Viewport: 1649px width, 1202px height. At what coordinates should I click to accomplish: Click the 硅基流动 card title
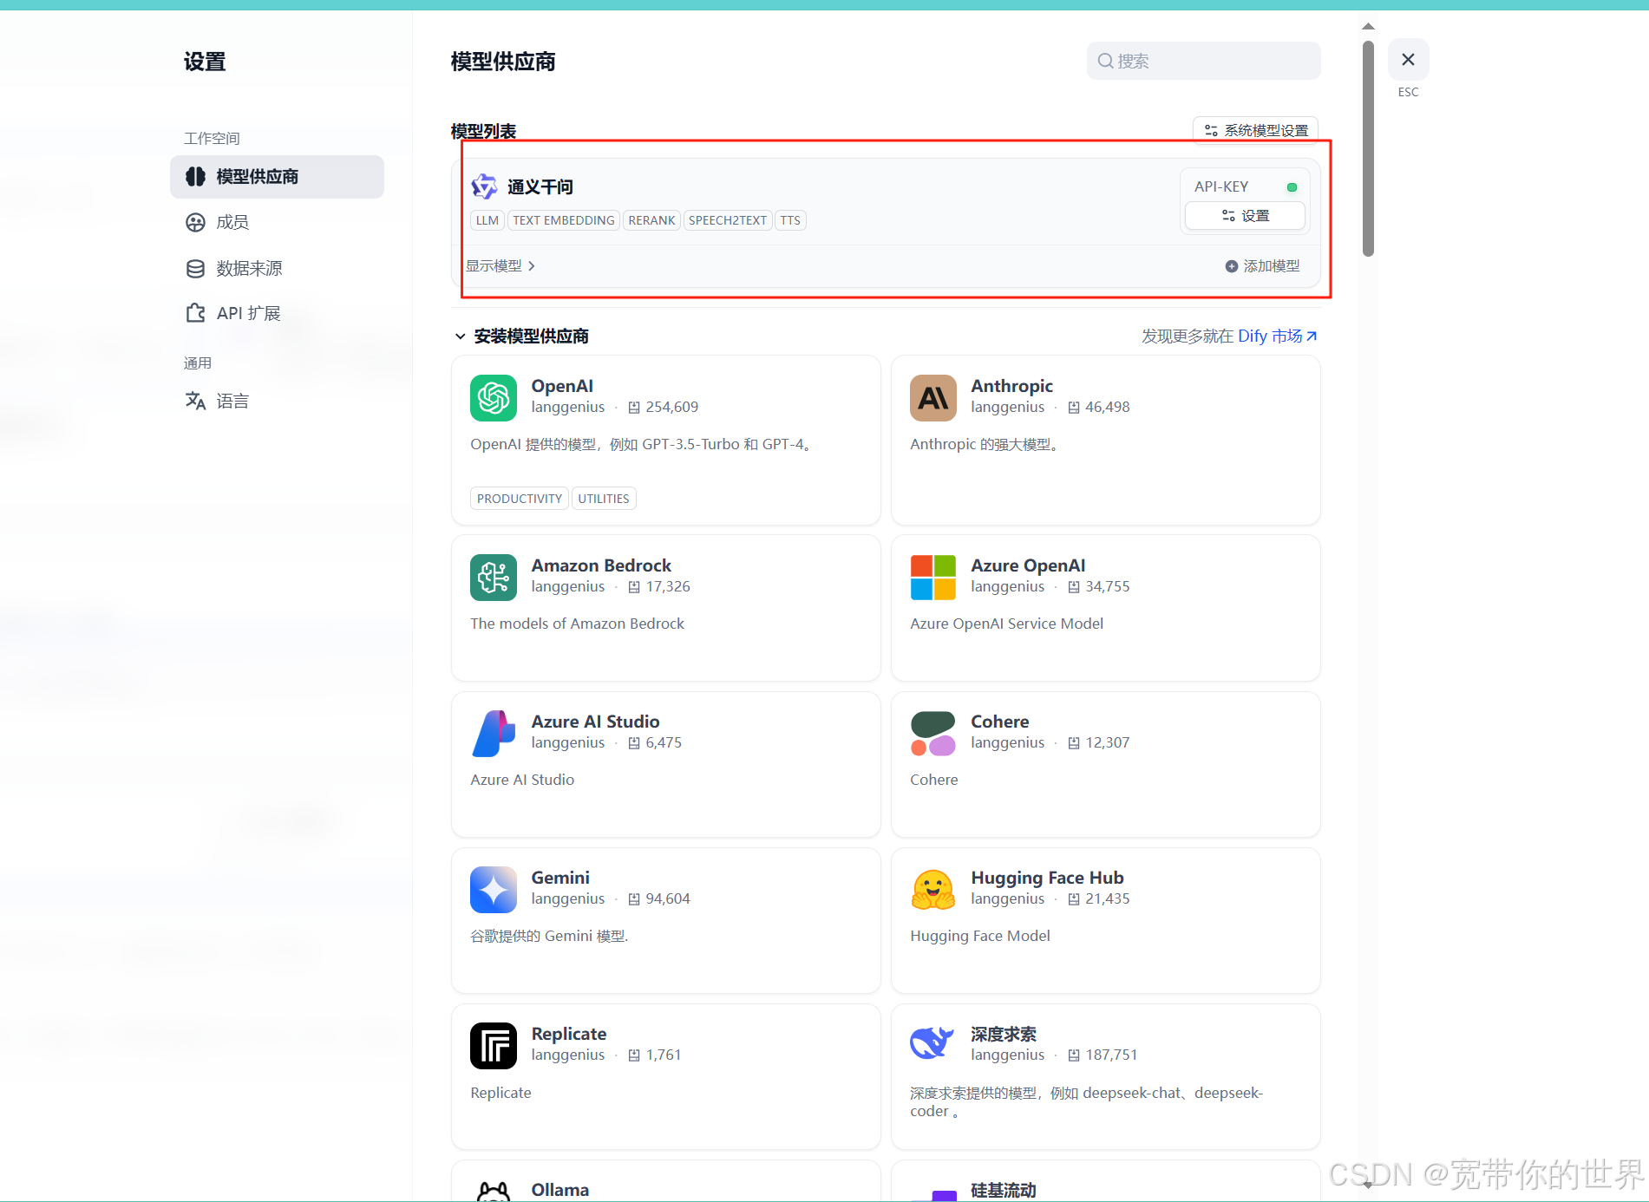coord(1004,1190)
